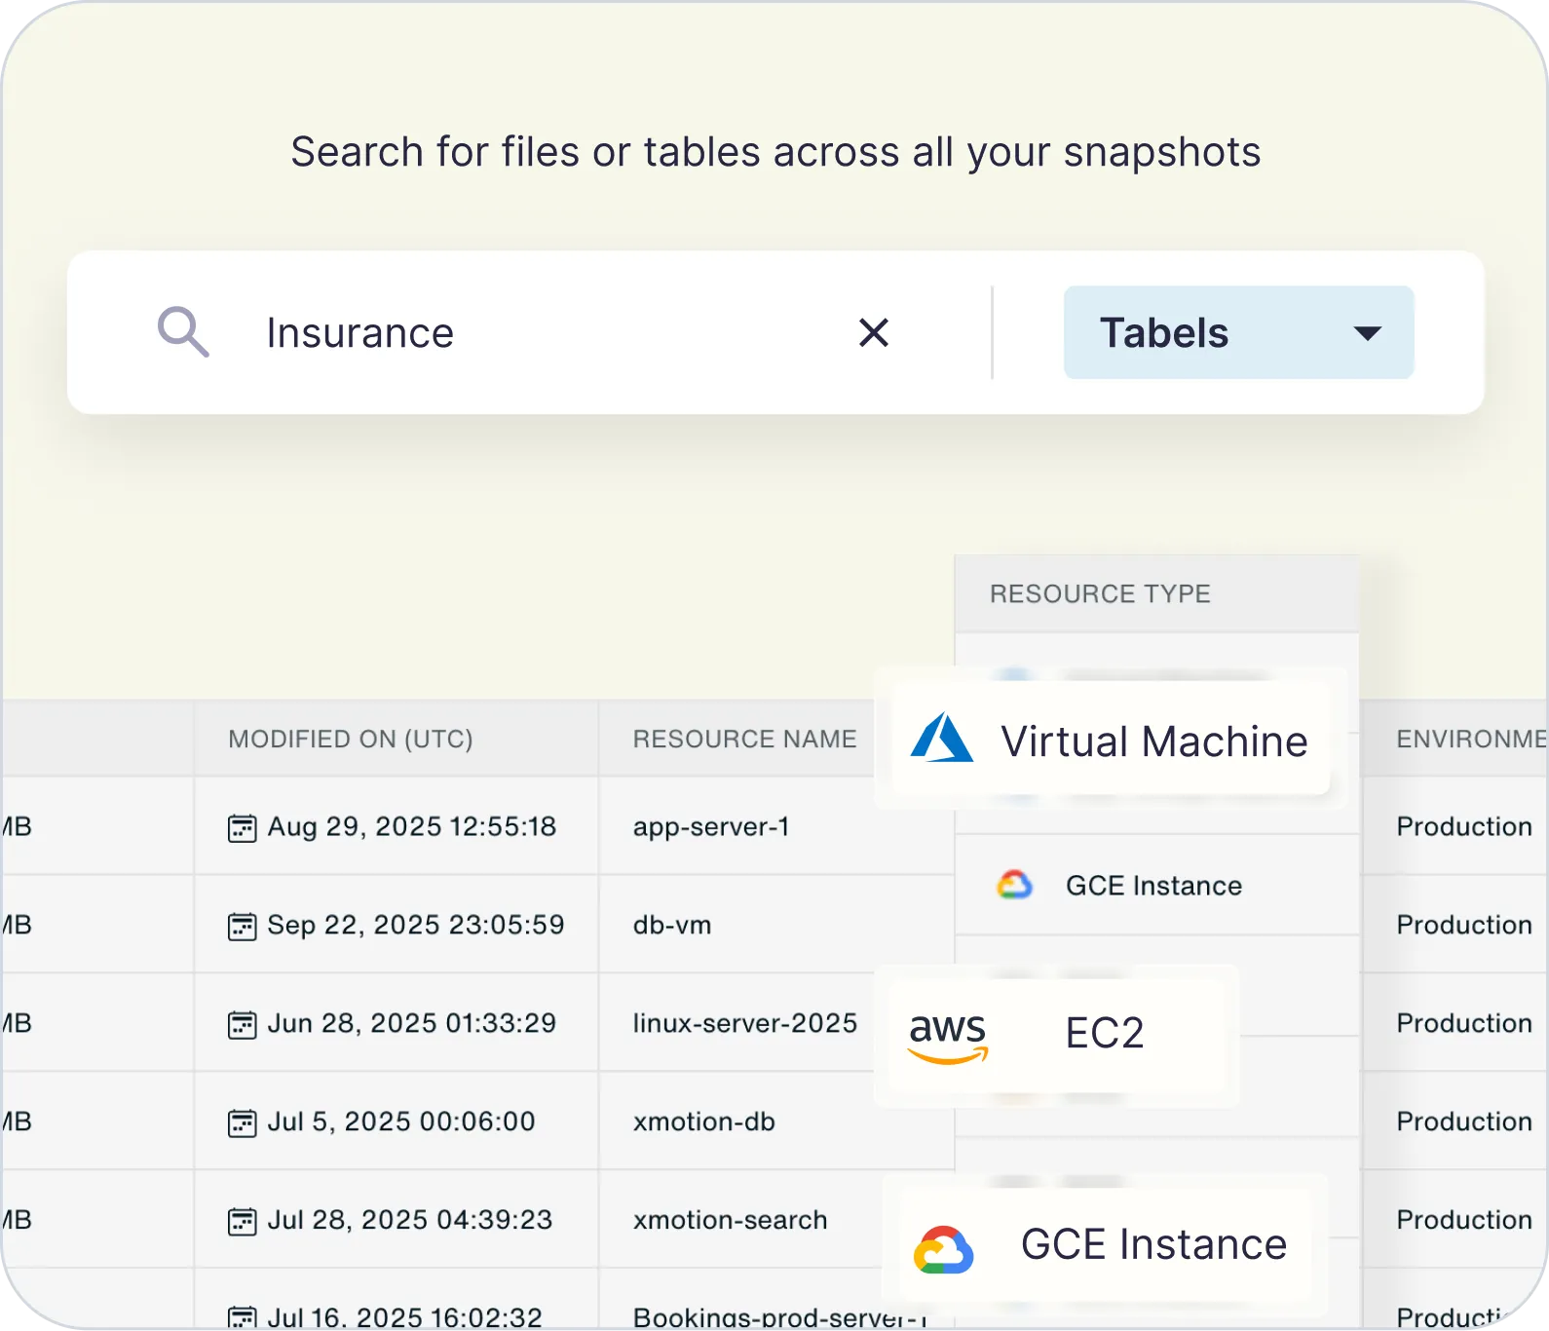Click calendar icon next to Jul 28, 2025
1549x1331 pixels.
(x=242, y=1221)
